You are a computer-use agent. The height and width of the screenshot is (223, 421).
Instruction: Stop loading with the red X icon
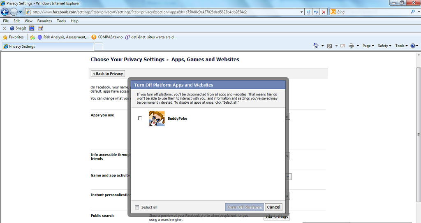click(x=324, y=12)
